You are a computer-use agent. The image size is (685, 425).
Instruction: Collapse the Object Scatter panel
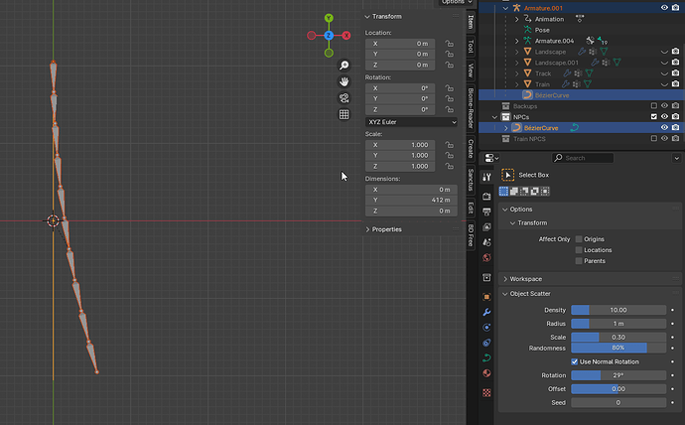pyautogui.click(x=505, y=294)
